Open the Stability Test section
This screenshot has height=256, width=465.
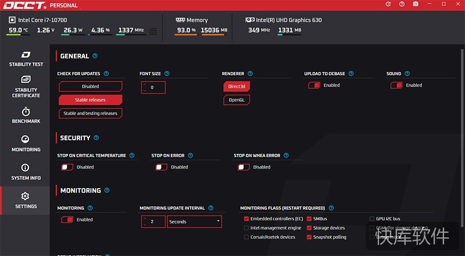pos(26,59)
